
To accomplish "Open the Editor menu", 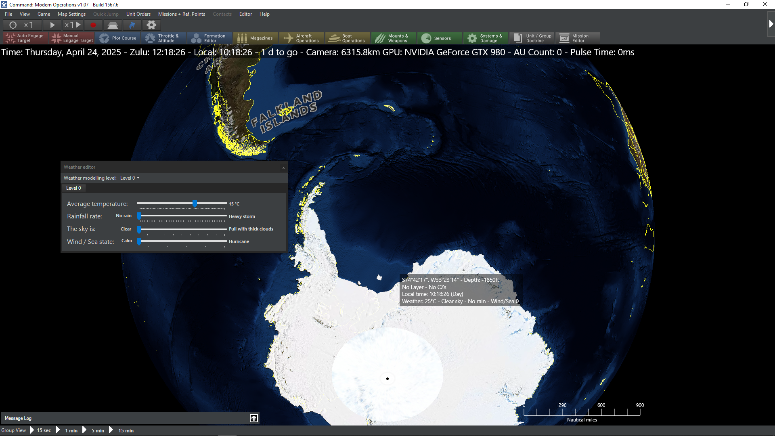I will (x=245, y=14).
